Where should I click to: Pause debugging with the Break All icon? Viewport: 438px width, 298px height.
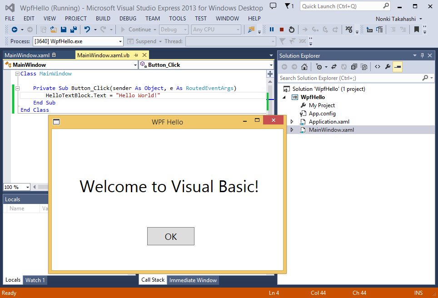click(x=272, y=30)
